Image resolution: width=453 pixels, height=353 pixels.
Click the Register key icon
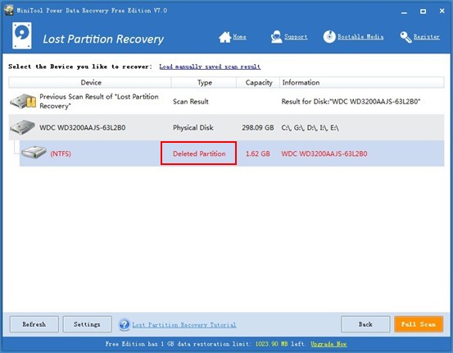click(x=405, y=37)
